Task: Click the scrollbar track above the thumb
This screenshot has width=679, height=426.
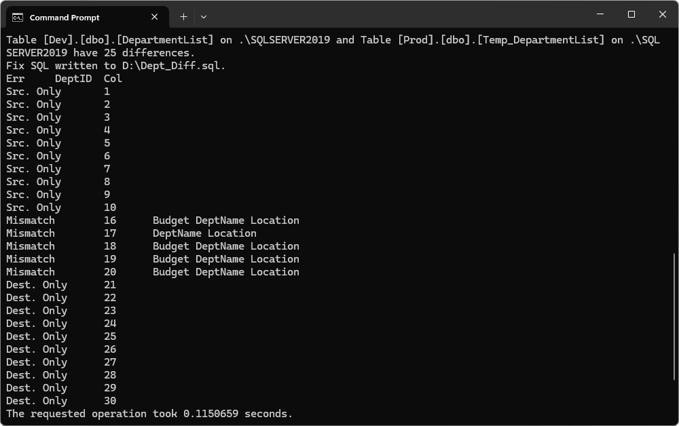Action: coord(674,136)
